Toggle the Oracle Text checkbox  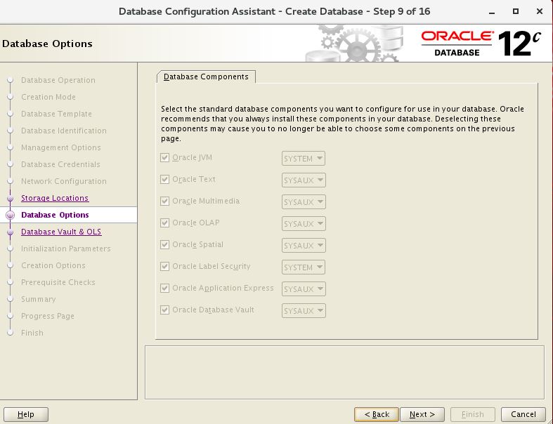click(164, 180)
